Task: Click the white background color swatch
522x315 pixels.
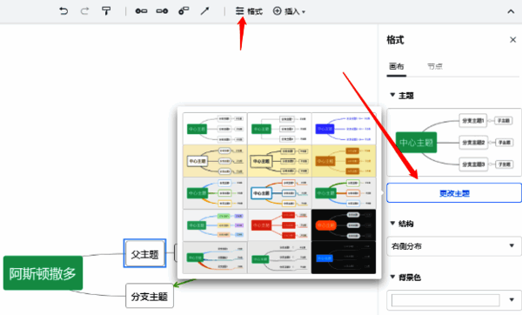Action: click(445, 300)
